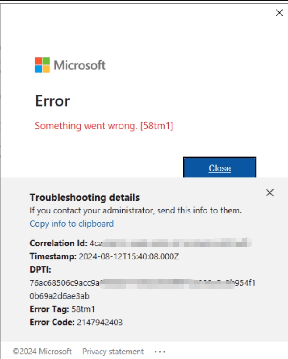Select the DPTI identifier text
Screen dimensions: 288x359
pyautogui.click(x=131, y=282)
